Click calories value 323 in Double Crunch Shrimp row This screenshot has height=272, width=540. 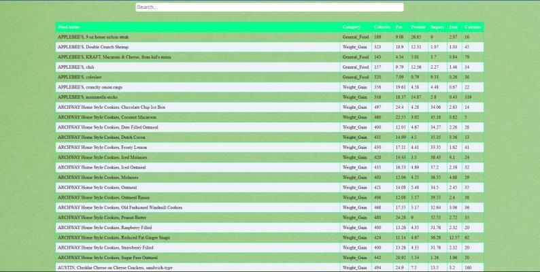pyautogui.click(x=377, y=47)
